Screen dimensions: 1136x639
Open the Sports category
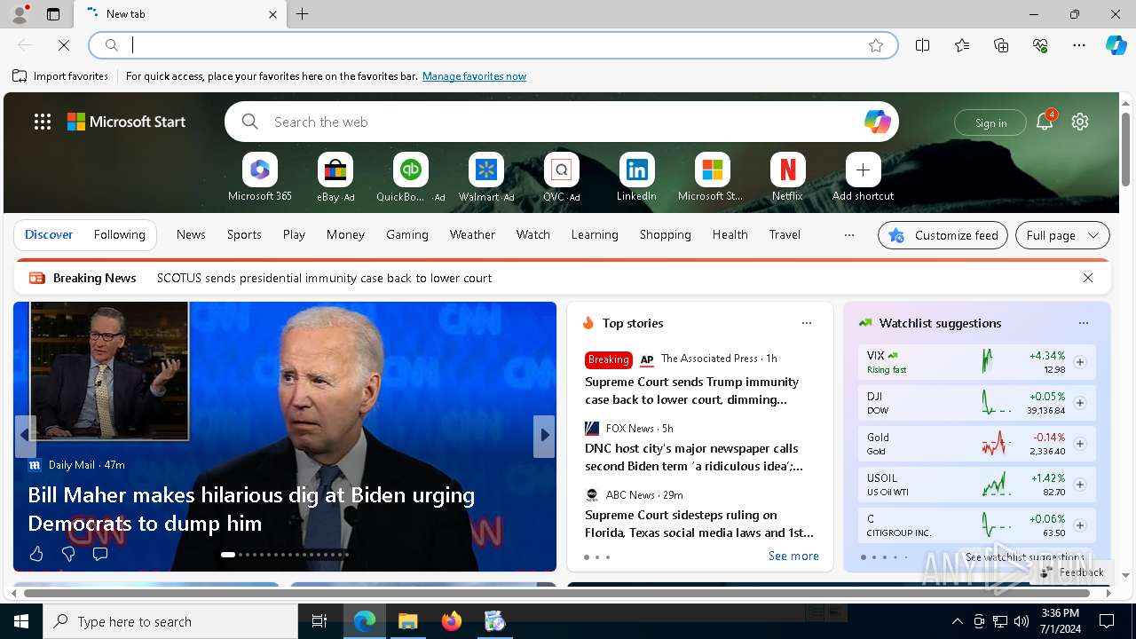[x=244, y=234]
